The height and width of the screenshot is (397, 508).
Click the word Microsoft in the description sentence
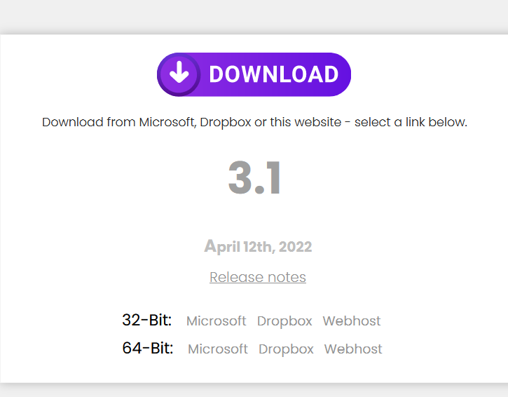(x=168, y=122)
